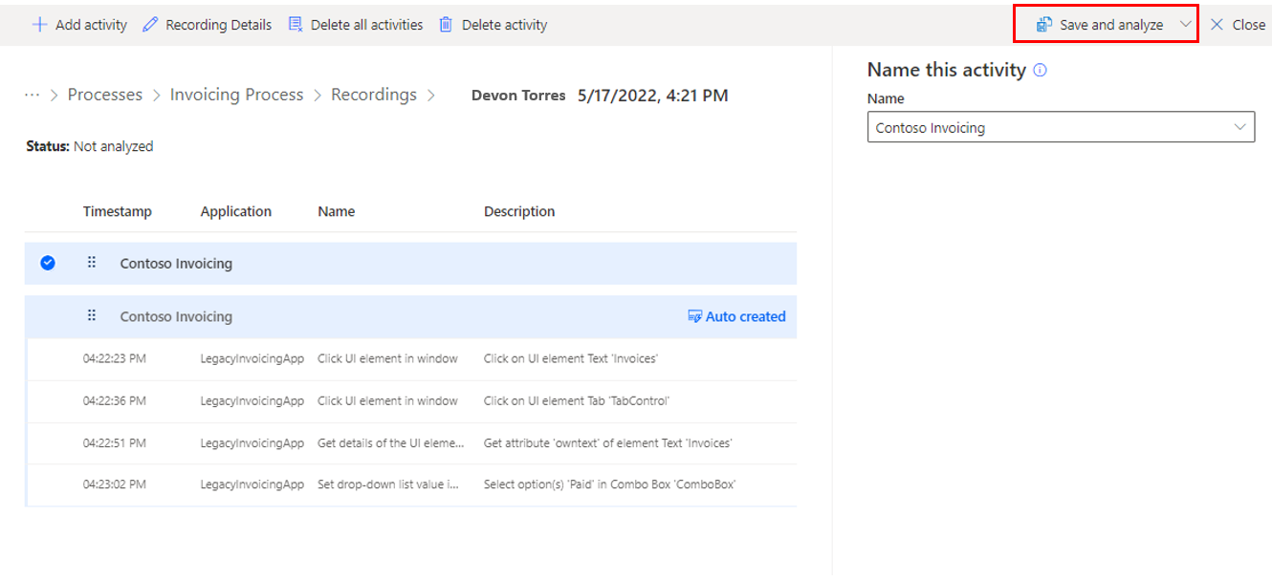
Task: Click the Recording Details pencil icon
Action: click(149, 24)
